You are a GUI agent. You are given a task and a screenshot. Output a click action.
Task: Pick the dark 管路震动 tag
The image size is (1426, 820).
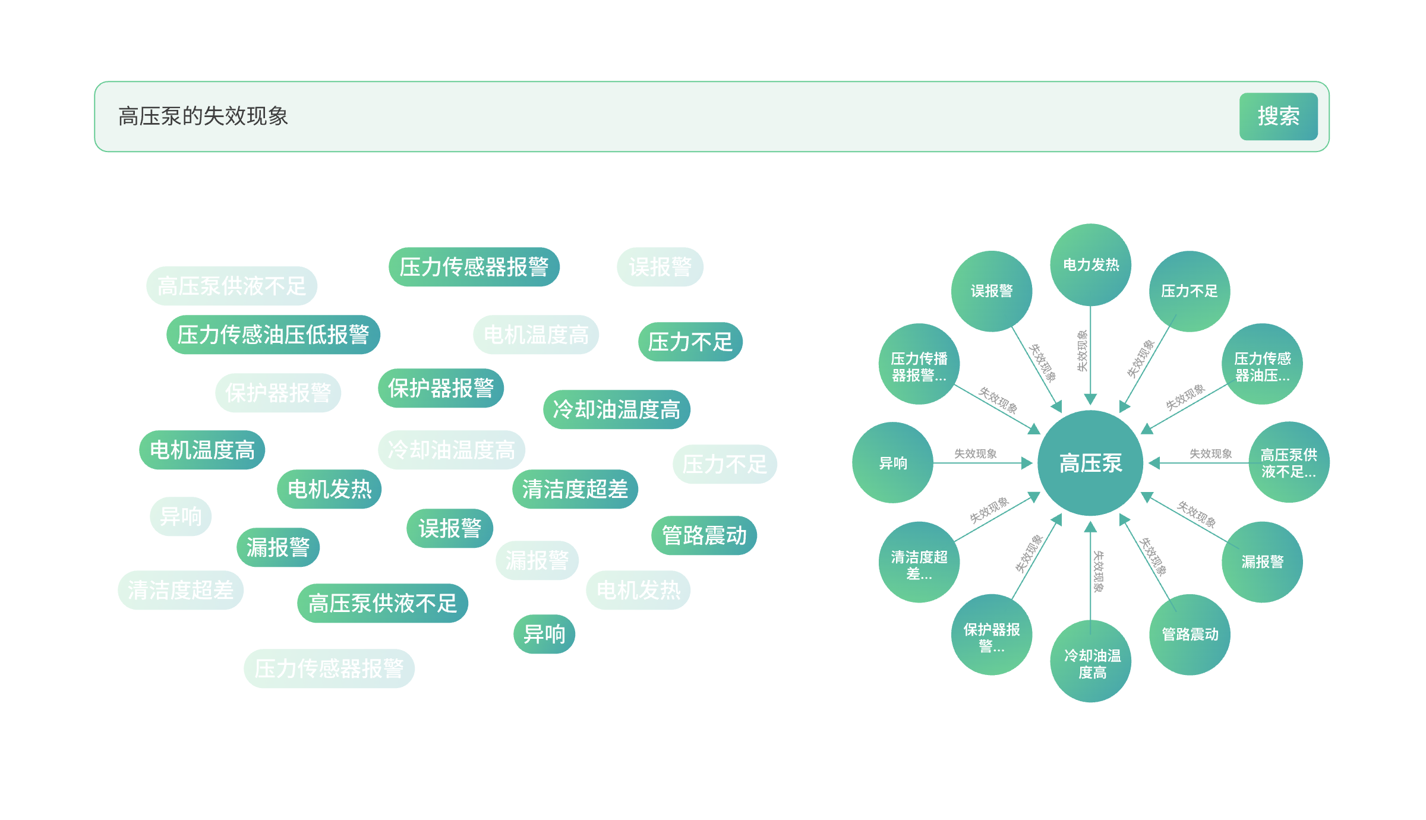(704, 535)
